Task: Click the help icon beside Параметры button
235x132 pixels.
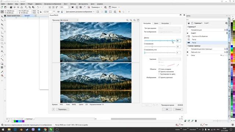Action: 54,109
